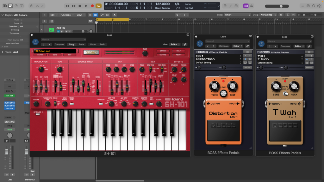Toggle the Solo S icon in control bar
The image size is (324, 182).
tap(236, 6)
